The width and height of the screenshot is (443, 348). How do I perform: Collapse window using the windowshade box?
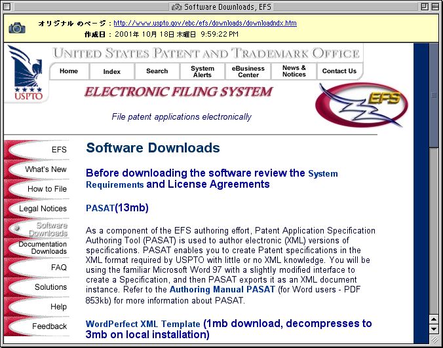click(x=434, y=6)
